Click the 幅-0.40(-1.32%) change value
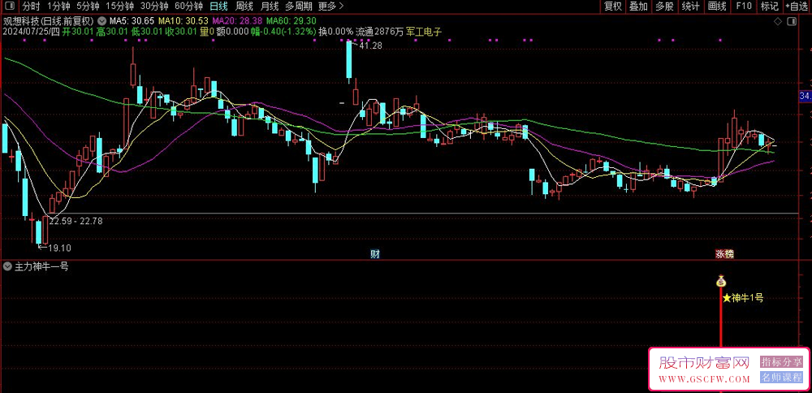 tap(283, 32)
